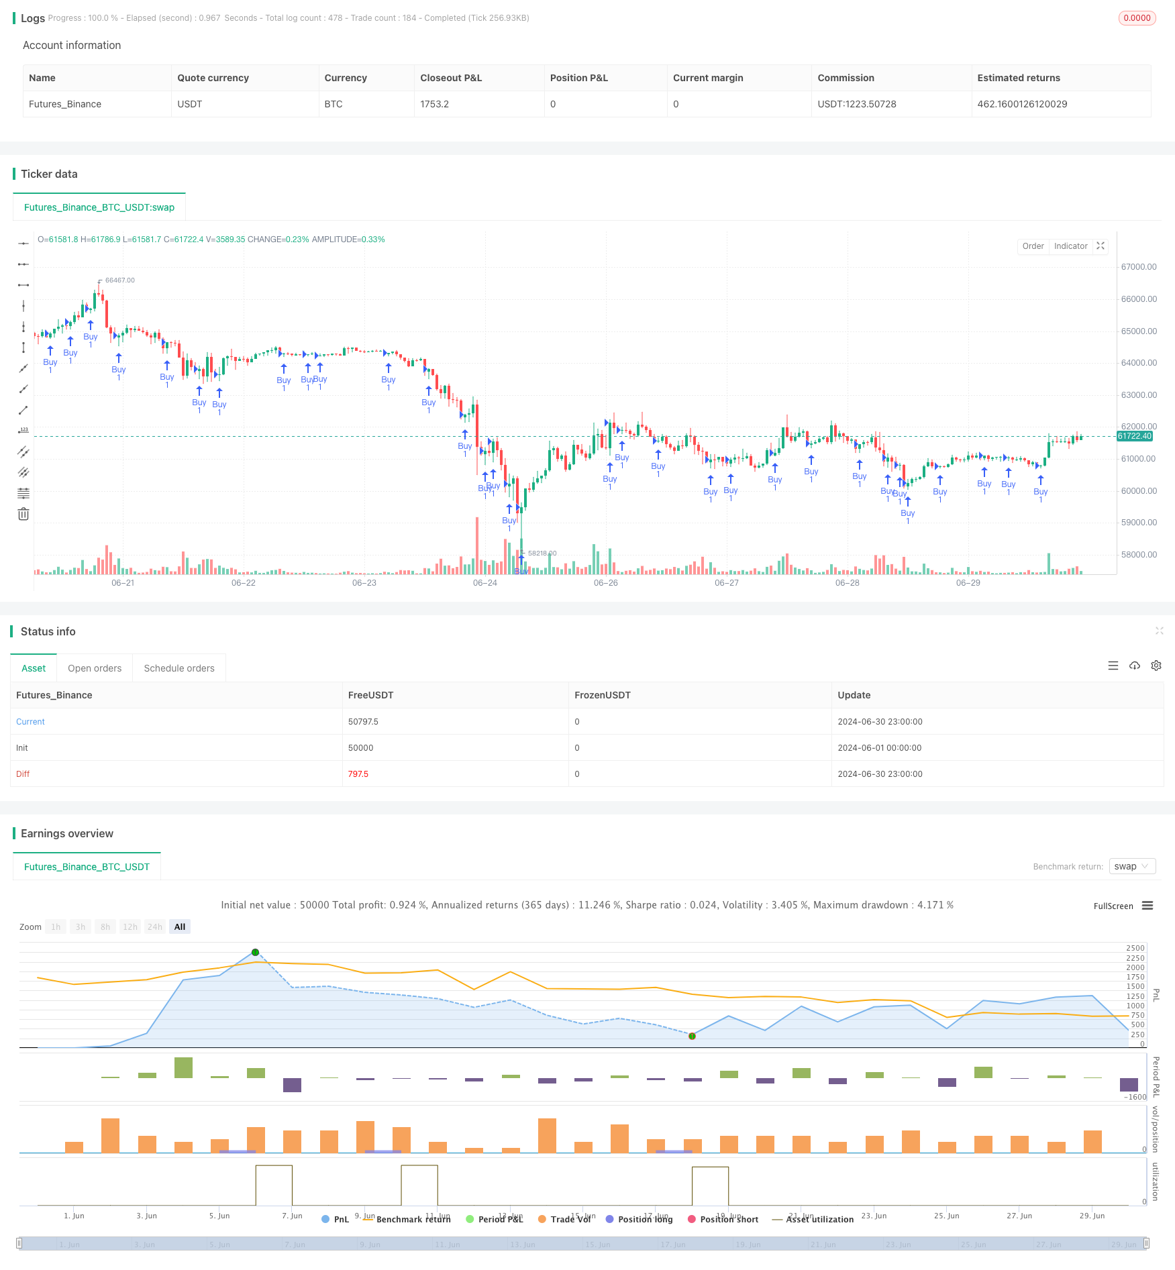This screenshot has height=1270, width=1175.
Task: Grab the left handle of range navigator
Action: pos(19,1243)
